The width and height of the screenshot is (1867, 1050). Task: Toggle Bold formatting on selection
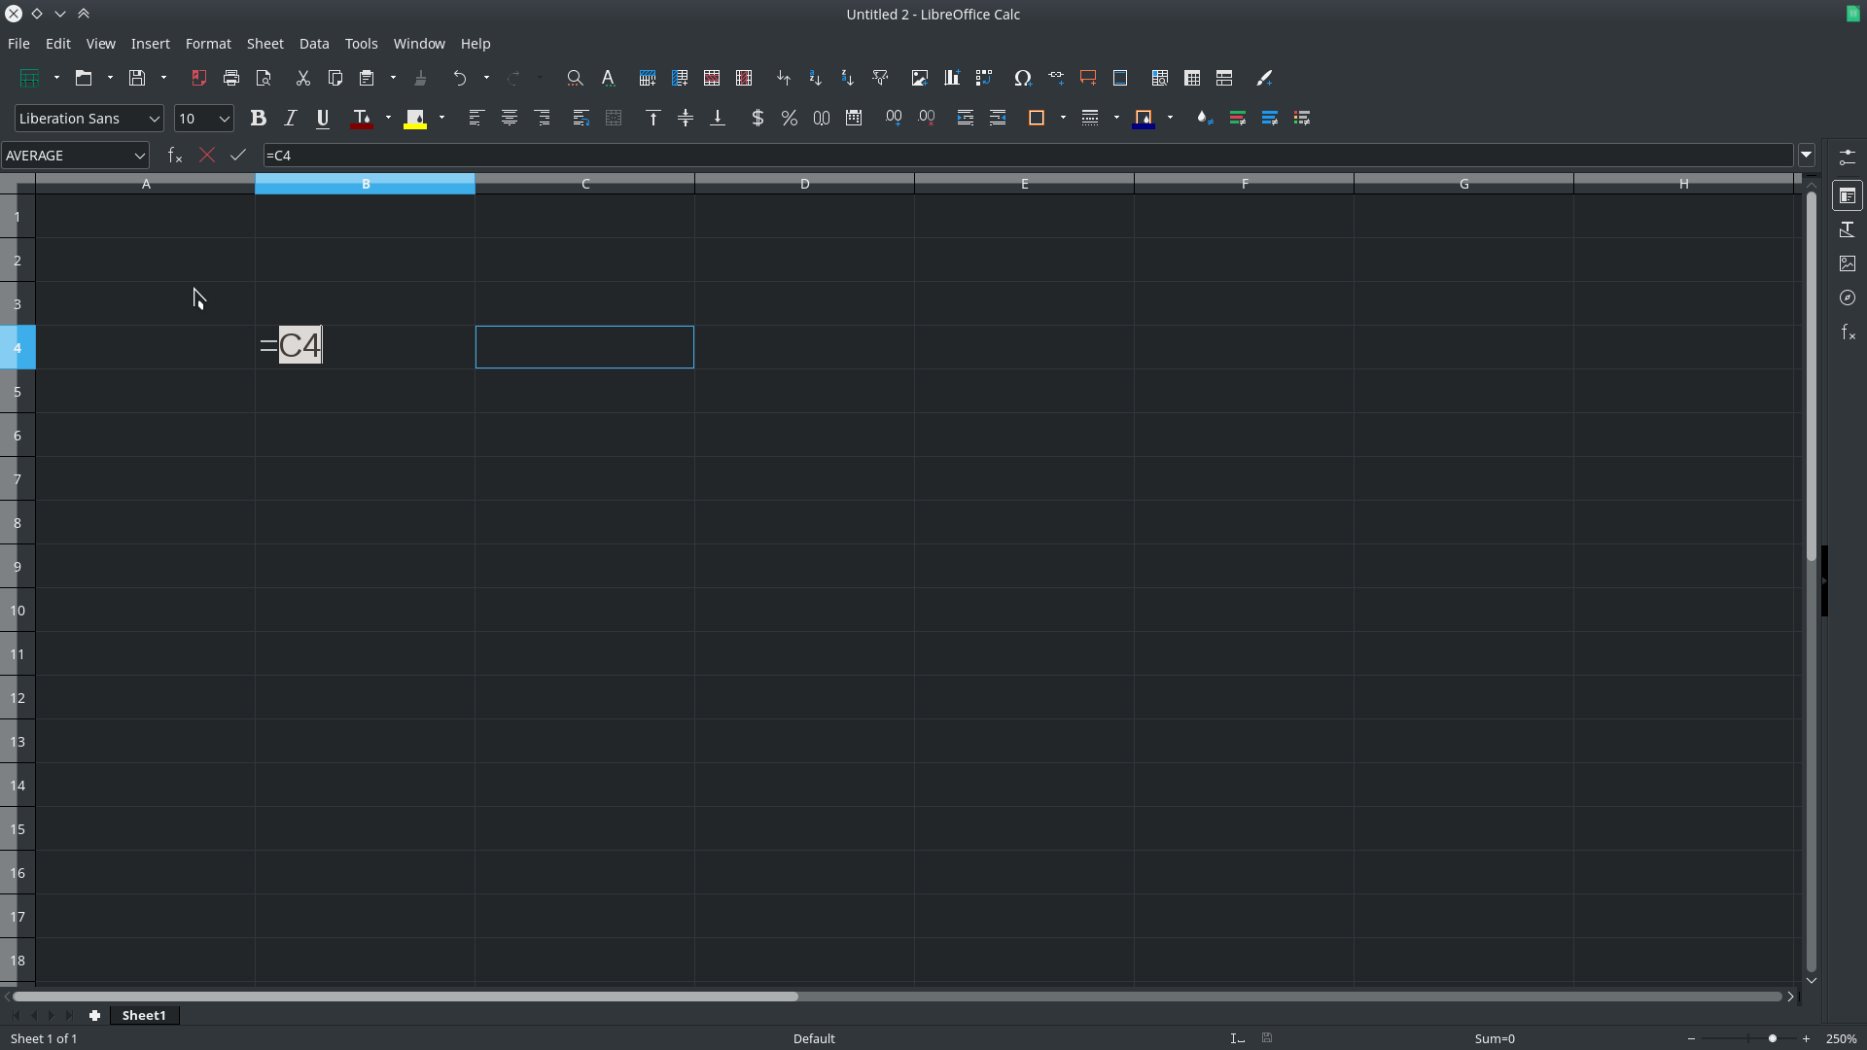pos(258,118)
